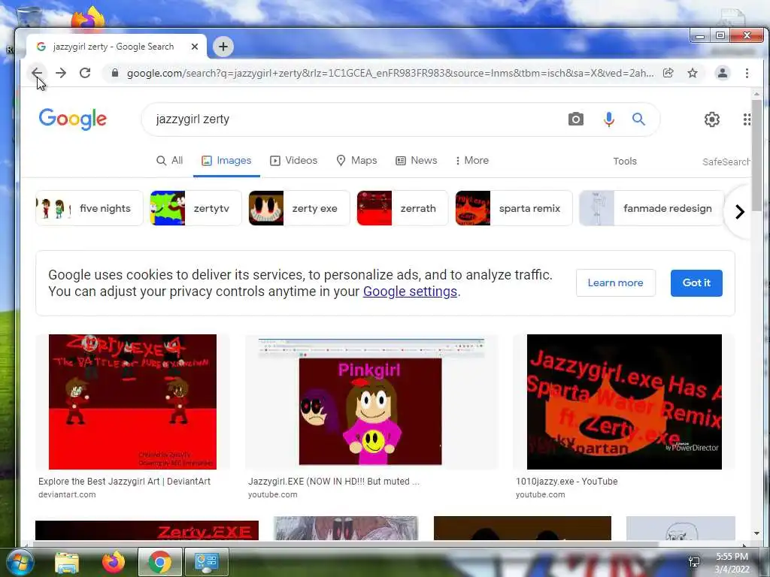Viewport: 770px width, 577px height.
Task: Switch to the All results tab
Action: pyautogui.click(x=169, y=161)
